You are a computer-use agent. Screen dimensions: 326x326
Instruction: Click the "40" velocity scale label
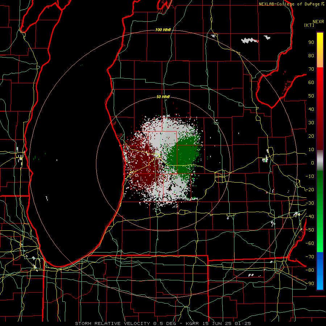311,109
